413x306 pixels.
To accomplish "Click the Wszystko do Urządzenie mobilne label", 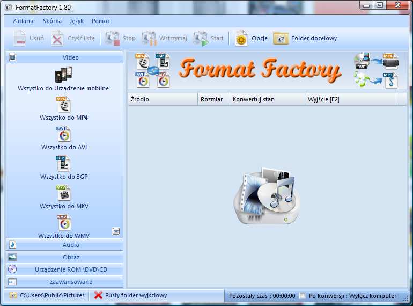I will [x=63, y=88].
